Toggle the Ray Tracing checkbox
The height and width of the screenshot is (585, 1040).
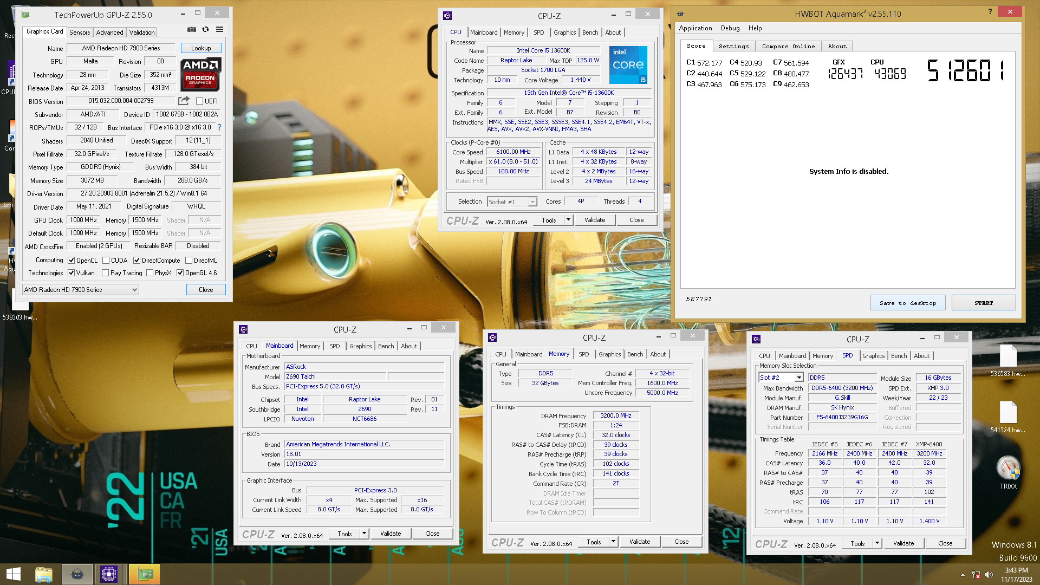point(105,273)
